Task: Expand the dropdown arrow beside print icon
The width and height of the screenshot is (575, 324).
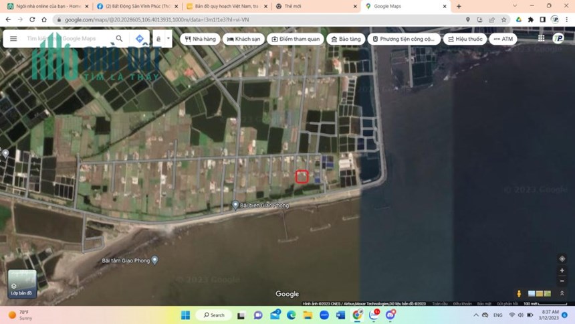Action: tap(168, 39)
